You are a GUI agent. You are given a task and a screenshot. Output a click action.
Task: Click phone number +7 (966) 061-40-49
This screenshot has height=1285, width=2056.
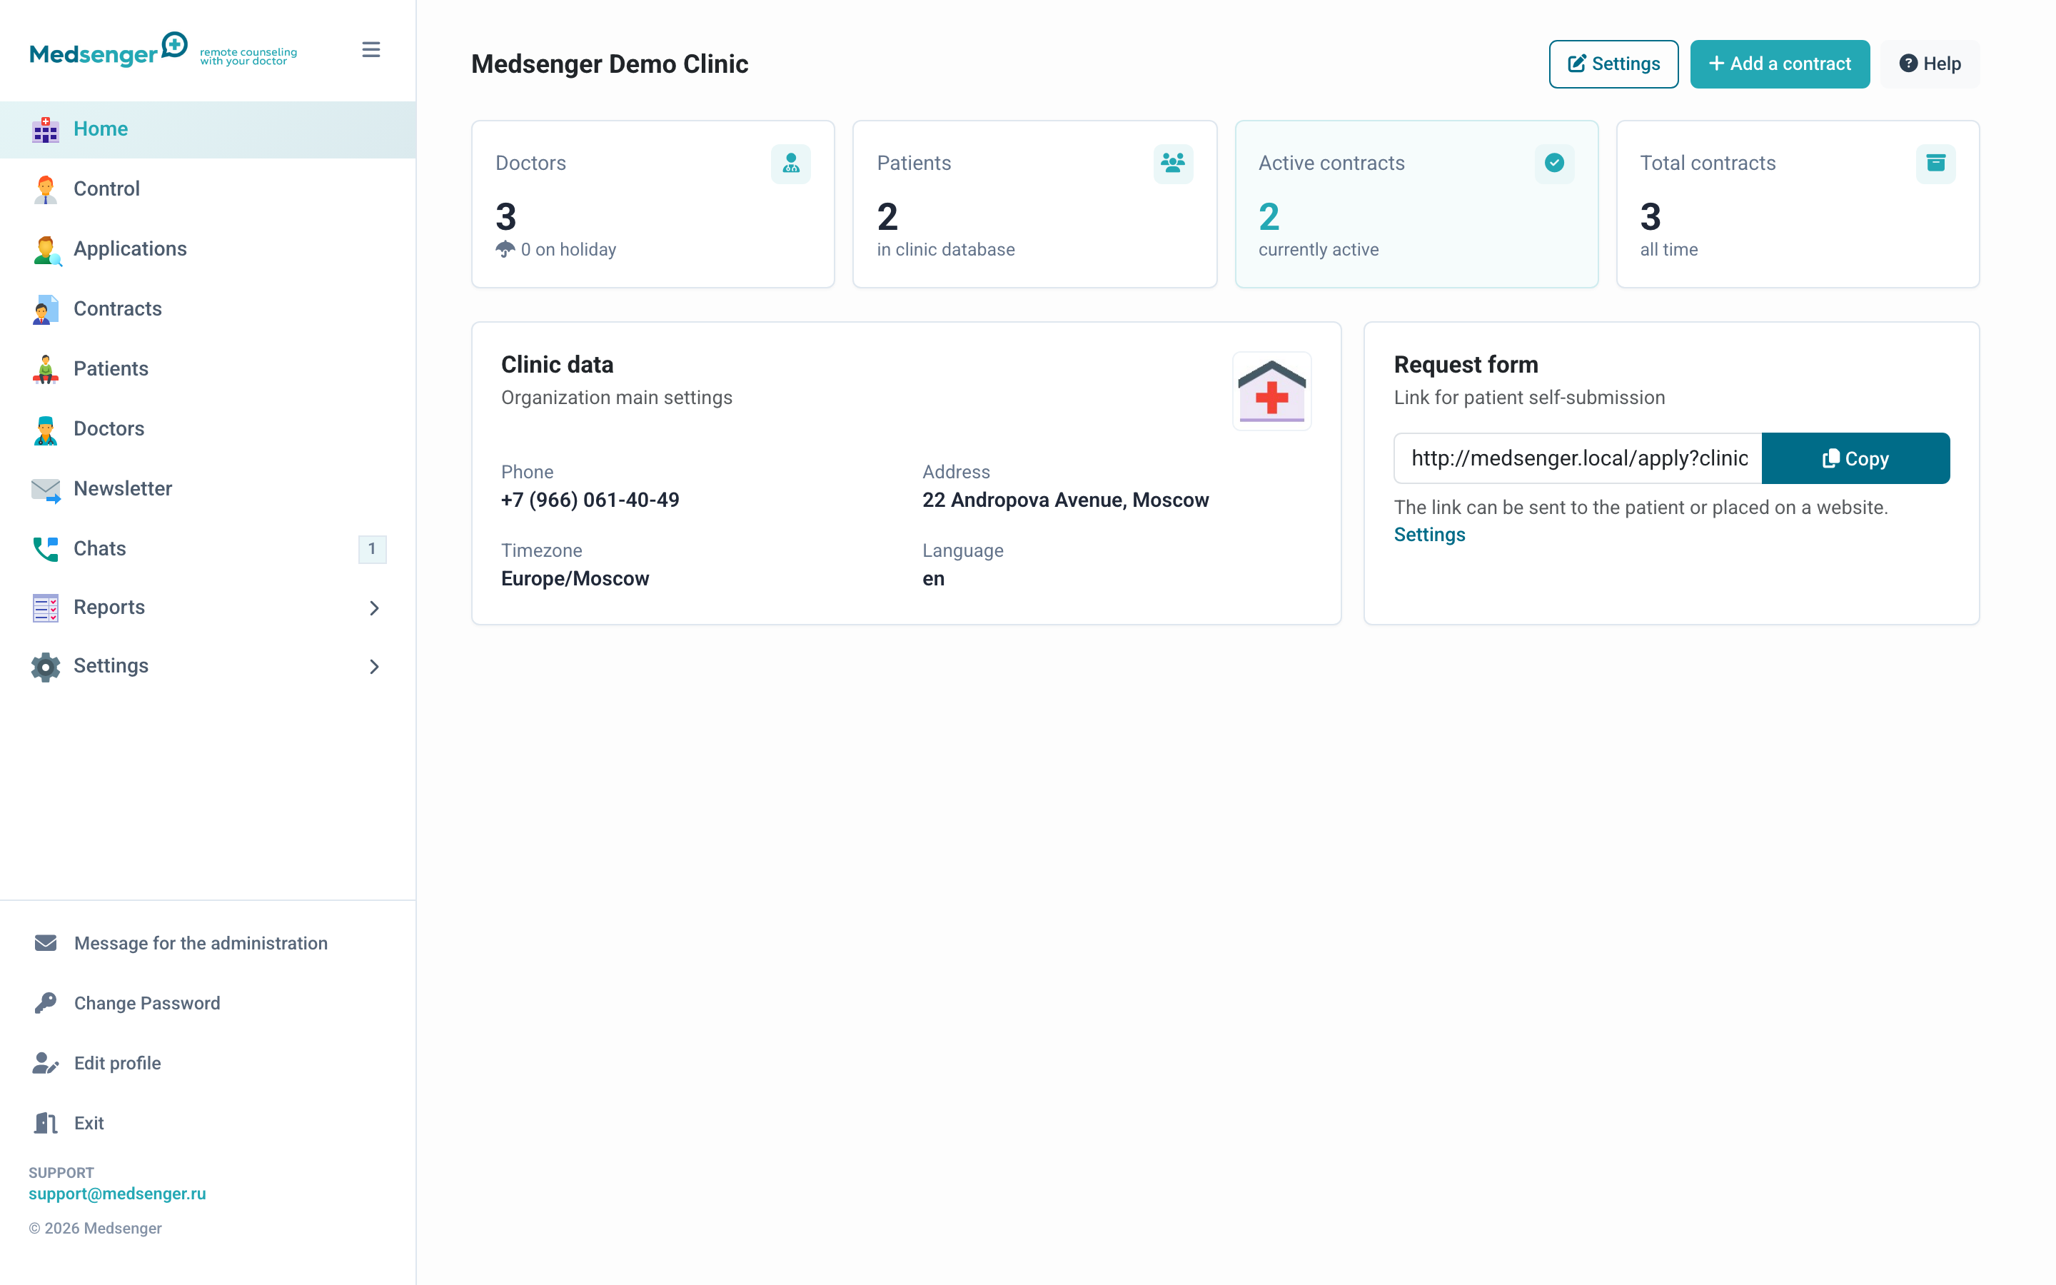(590, 500)
